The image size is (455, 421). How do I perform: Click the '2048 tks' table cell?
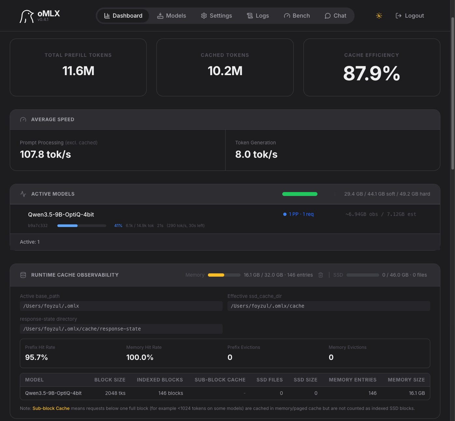[115, 393]
